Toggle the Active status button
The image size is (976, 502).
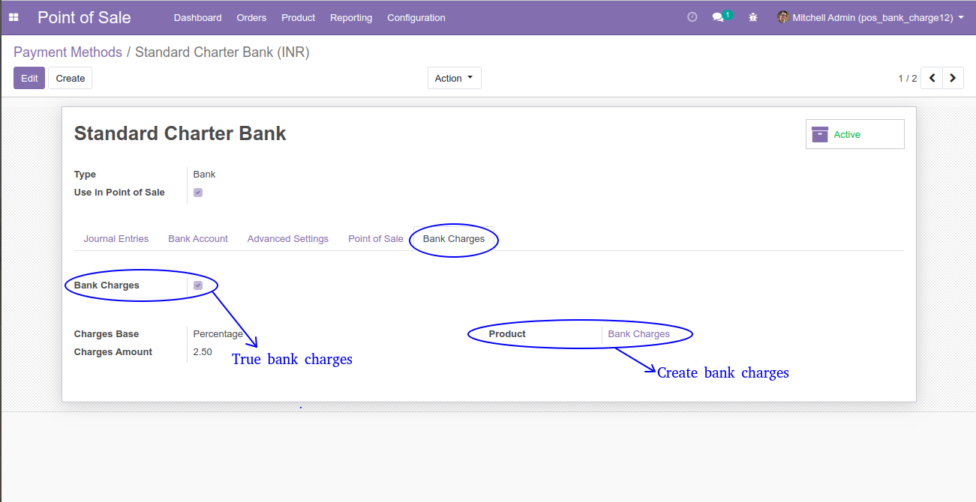click(855, 134)
